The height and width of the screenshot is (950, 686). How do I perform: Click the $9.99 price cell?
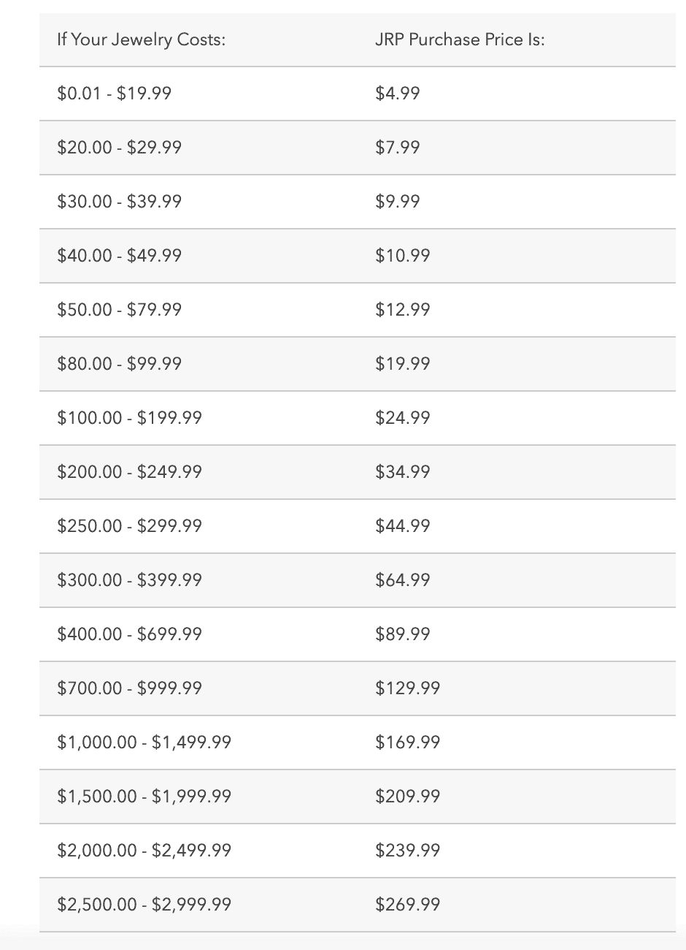398,202
